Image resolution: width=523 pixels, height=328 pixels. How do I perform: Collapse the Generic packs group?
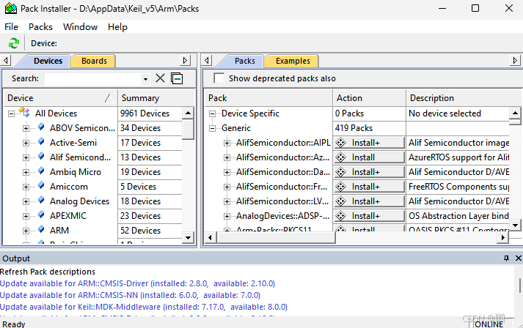tap(212, 128)
